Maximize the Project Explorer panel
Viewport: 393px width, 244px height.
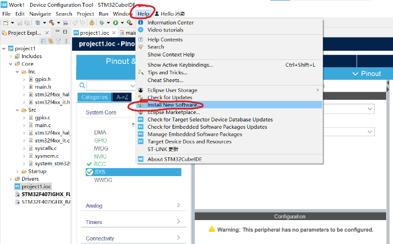click(65, 31)
